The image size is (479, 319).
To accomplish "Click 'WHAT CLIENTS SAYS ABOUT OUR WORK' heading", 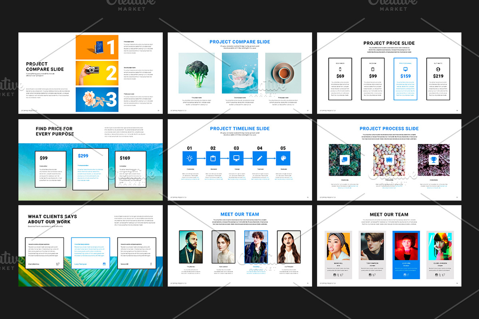I will coord(52,219).
